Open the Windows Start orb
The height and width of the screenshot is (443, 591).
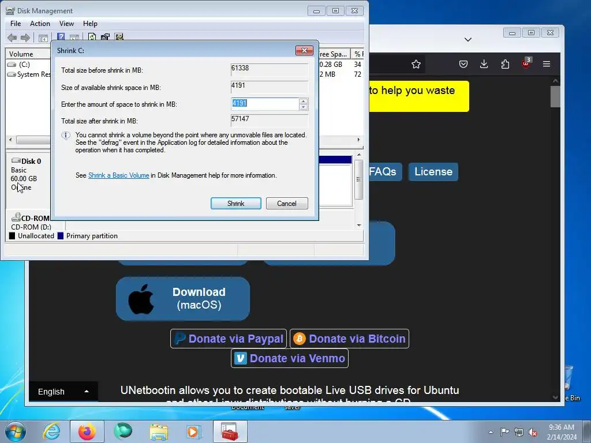coord(16,431)
